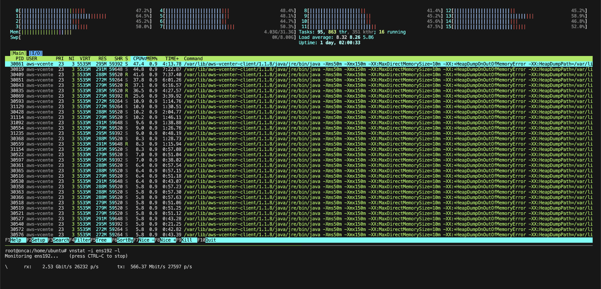Toggle F5 Tree view

[101, 240]
